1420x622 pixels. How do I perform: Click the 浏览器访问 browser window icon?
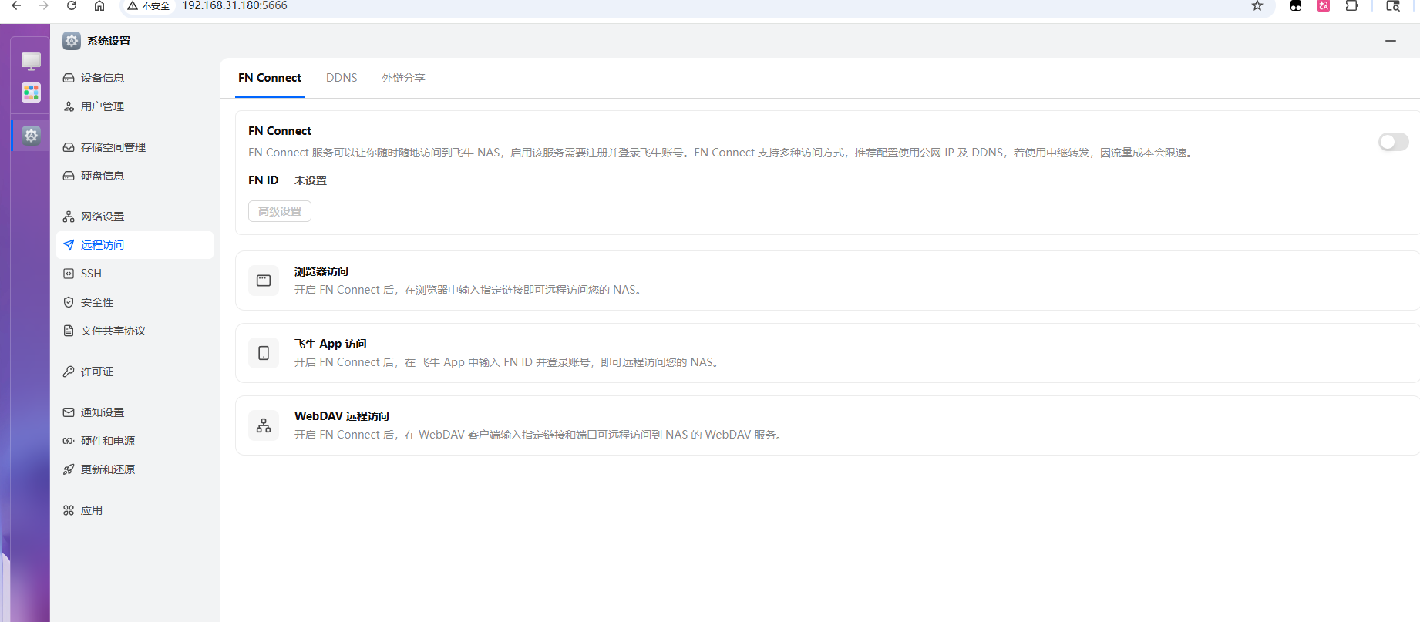[264, 281]
